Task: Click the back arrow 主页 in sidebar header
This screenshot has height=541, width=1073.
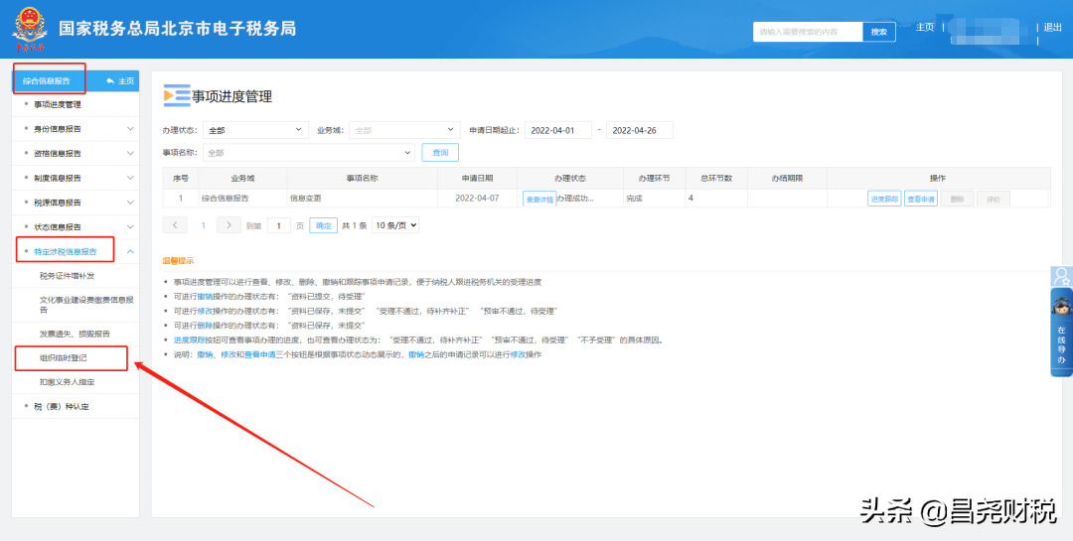Action: point(119,80)
